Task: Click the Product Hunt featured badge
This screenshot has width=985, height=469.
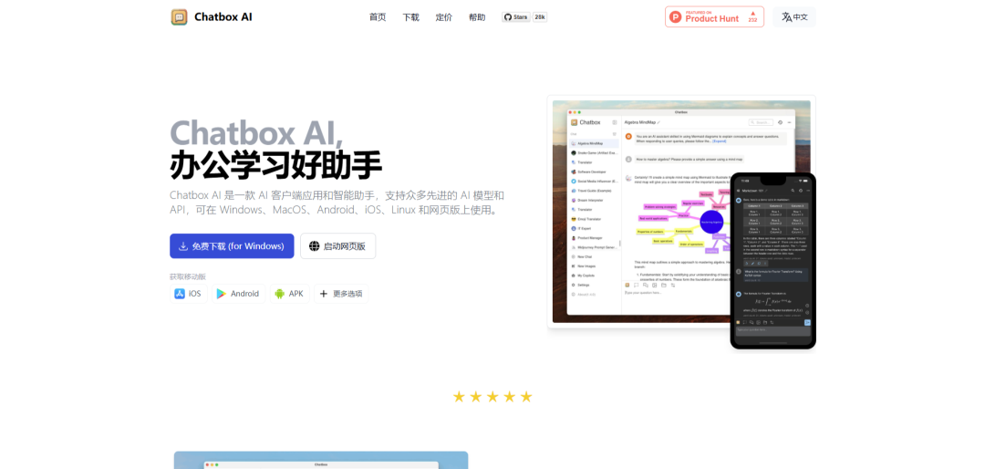Action: [x=714, y=17]
